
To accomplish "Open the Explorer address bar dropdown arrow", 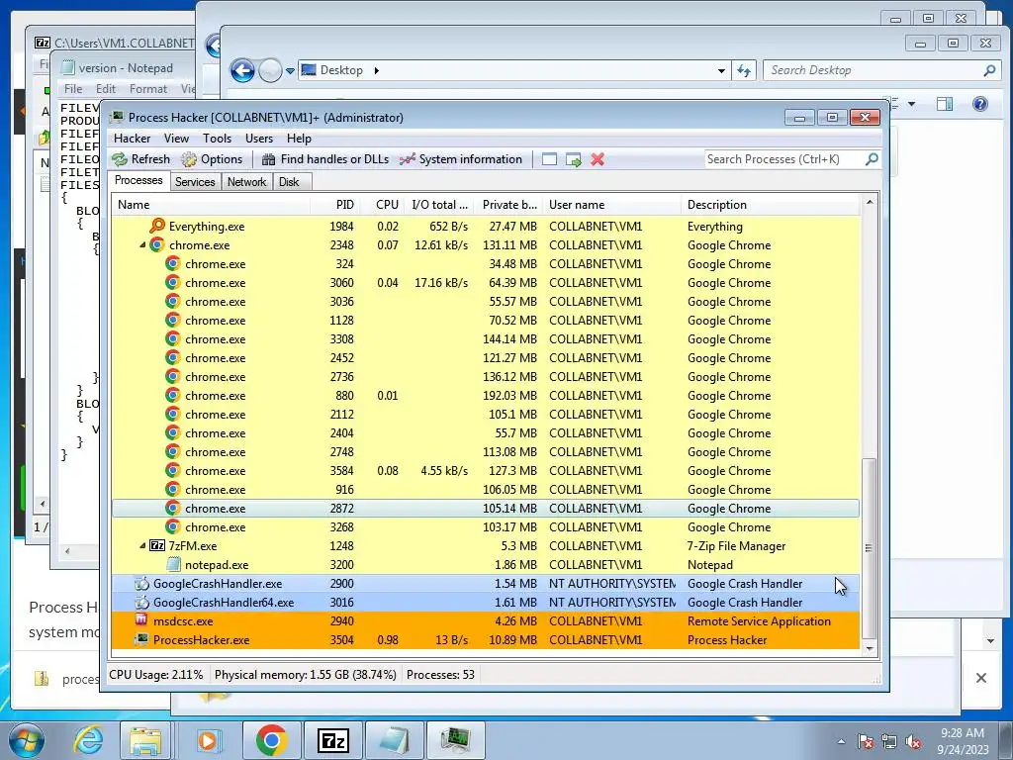I will coord(721,70).
